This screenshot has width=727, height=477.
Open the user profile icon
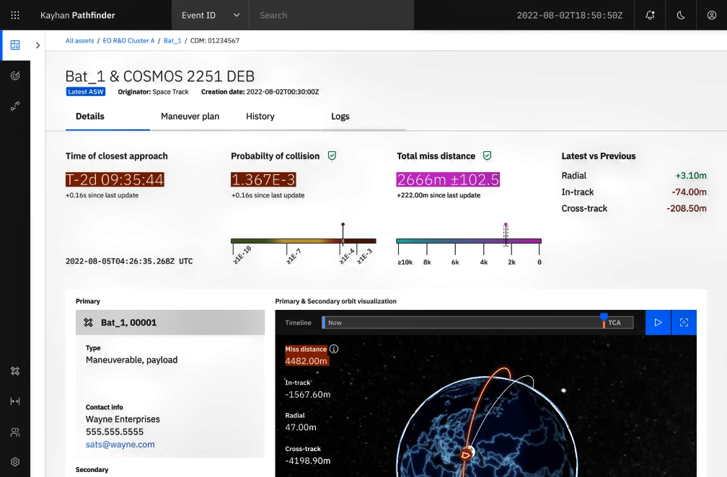[x=712, y=15]
